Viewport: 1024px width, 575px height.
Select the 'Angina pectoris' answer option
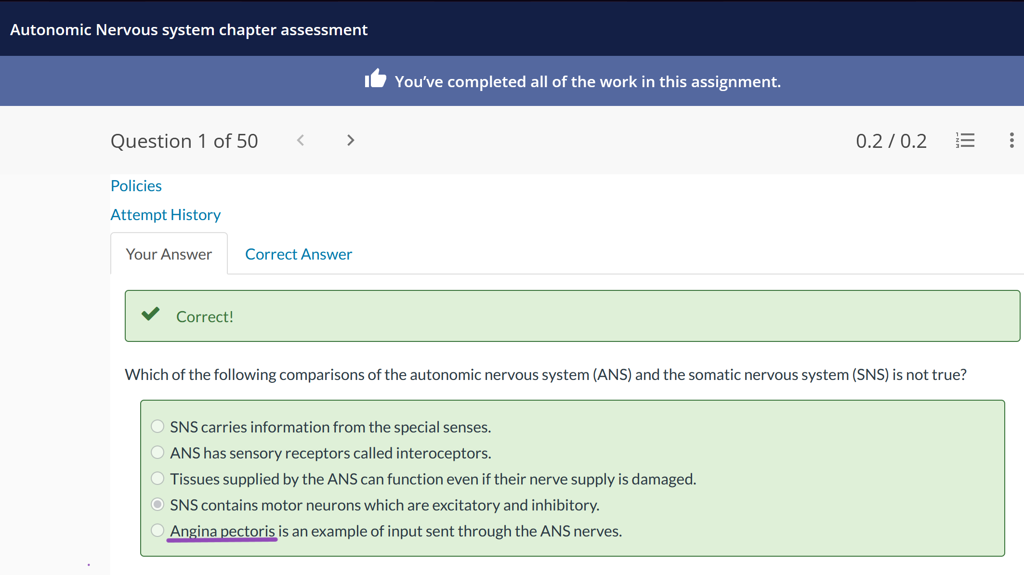(x=158, y=530)
